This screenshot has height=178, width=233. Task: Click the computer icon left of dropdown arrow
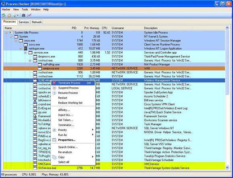(15, 15)
